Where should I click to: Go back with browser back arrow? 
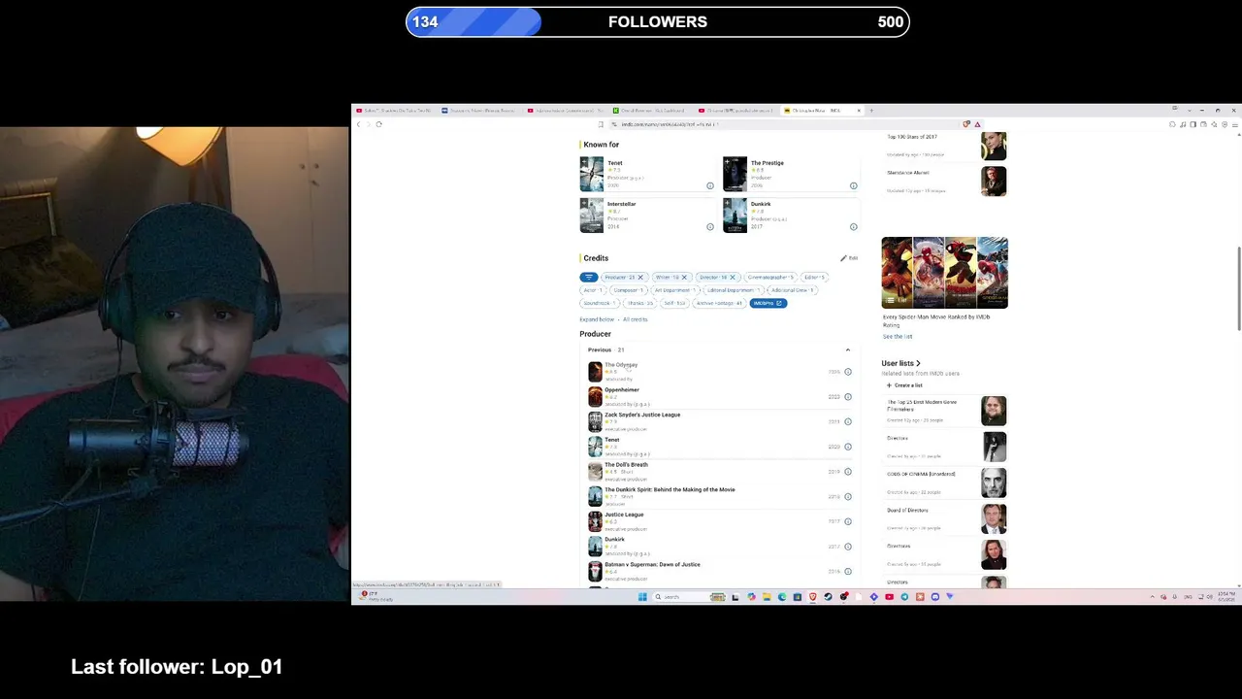[x=358, y=124]
